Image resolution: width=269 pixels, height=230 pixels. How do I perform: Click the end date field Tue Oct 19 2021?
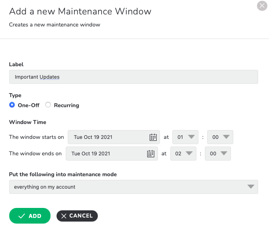(x=112, y=154)
